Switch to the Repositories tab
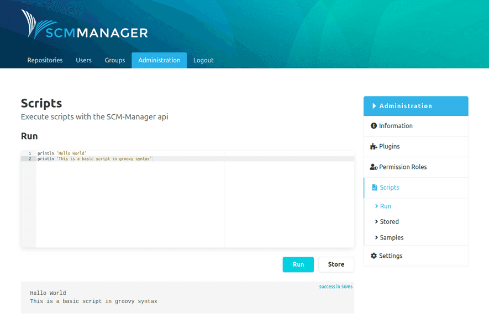 pos(45,60)
